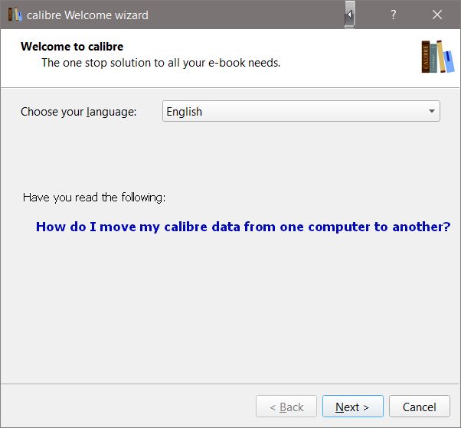Screen dimensions: 461x428
Task: Click 'The one stop solution' subtitle text
Action: (x=161, y=63)
